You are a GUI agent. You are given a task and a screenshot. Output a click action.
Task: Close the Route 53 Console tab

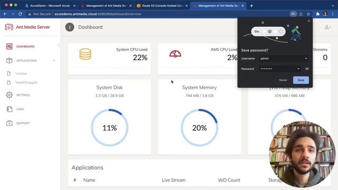[x=186, y=6]
